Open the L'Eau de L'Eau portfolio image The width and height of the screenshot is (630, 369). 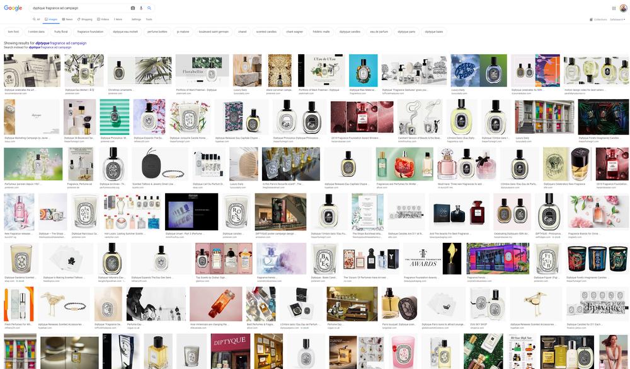point(321,71)
